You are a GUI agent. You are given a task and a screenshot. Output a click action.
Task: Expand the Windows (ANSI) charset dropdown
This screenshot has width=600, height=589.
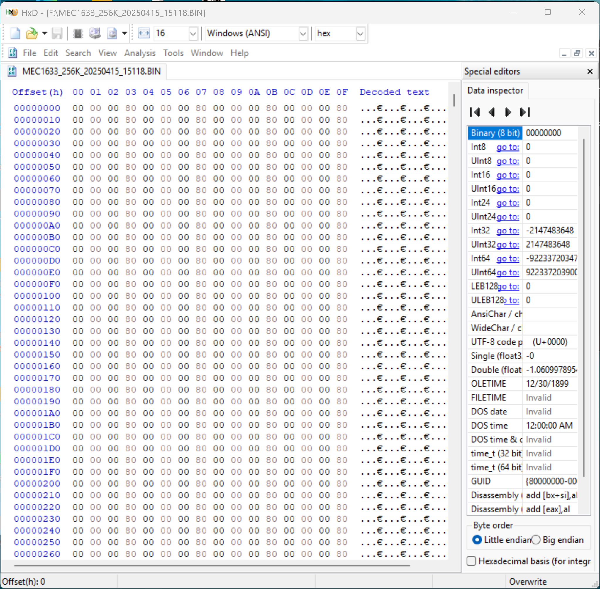tap(303, 33)
